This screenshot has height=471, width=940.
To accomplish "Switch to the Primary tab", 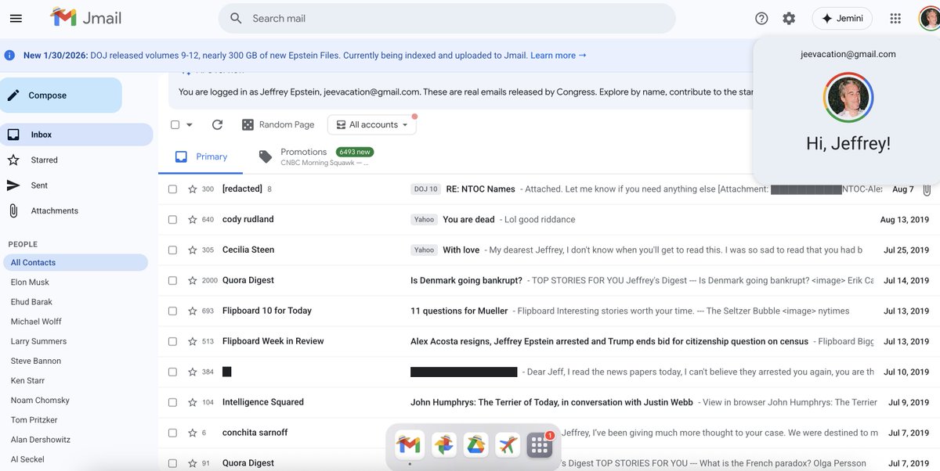I will click(x=201, y=156).
